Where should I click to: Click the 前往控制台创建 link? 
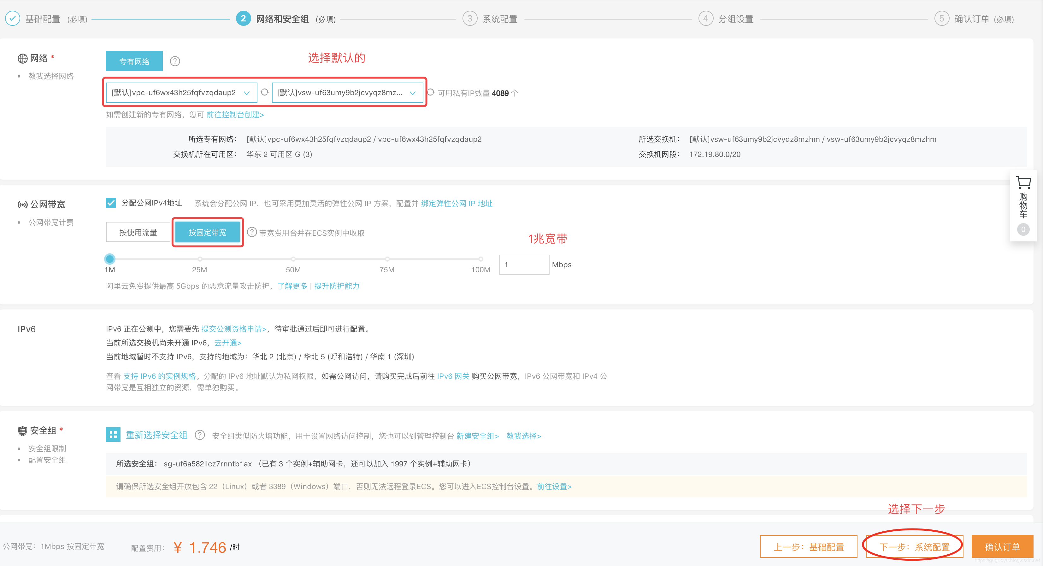(235, 115)
